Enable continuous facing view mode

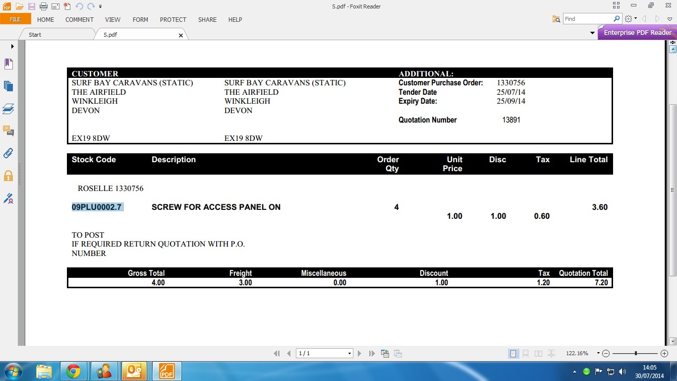(x=551, y=354)
